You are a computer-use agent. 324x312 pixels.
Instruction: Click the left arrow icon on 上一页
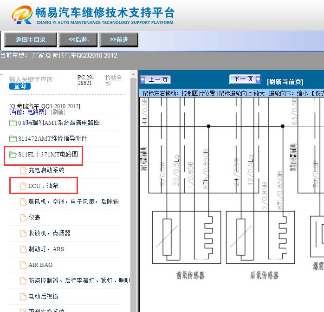point(143,79)
